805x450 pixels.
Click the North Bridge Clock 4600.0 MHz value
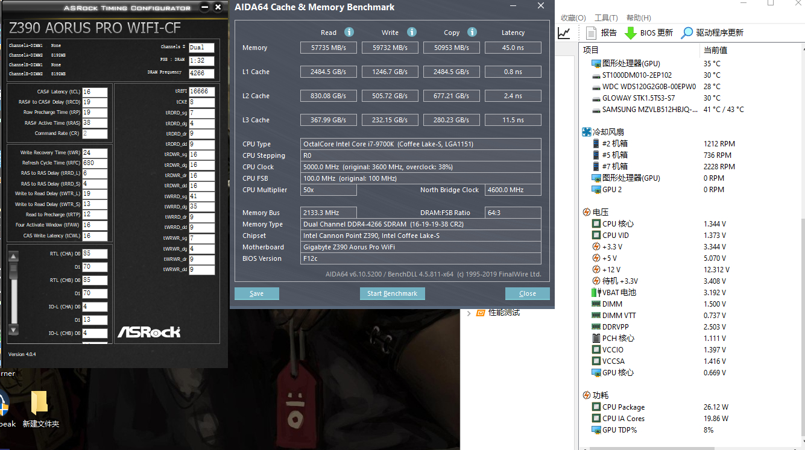(x=513, y=190)
